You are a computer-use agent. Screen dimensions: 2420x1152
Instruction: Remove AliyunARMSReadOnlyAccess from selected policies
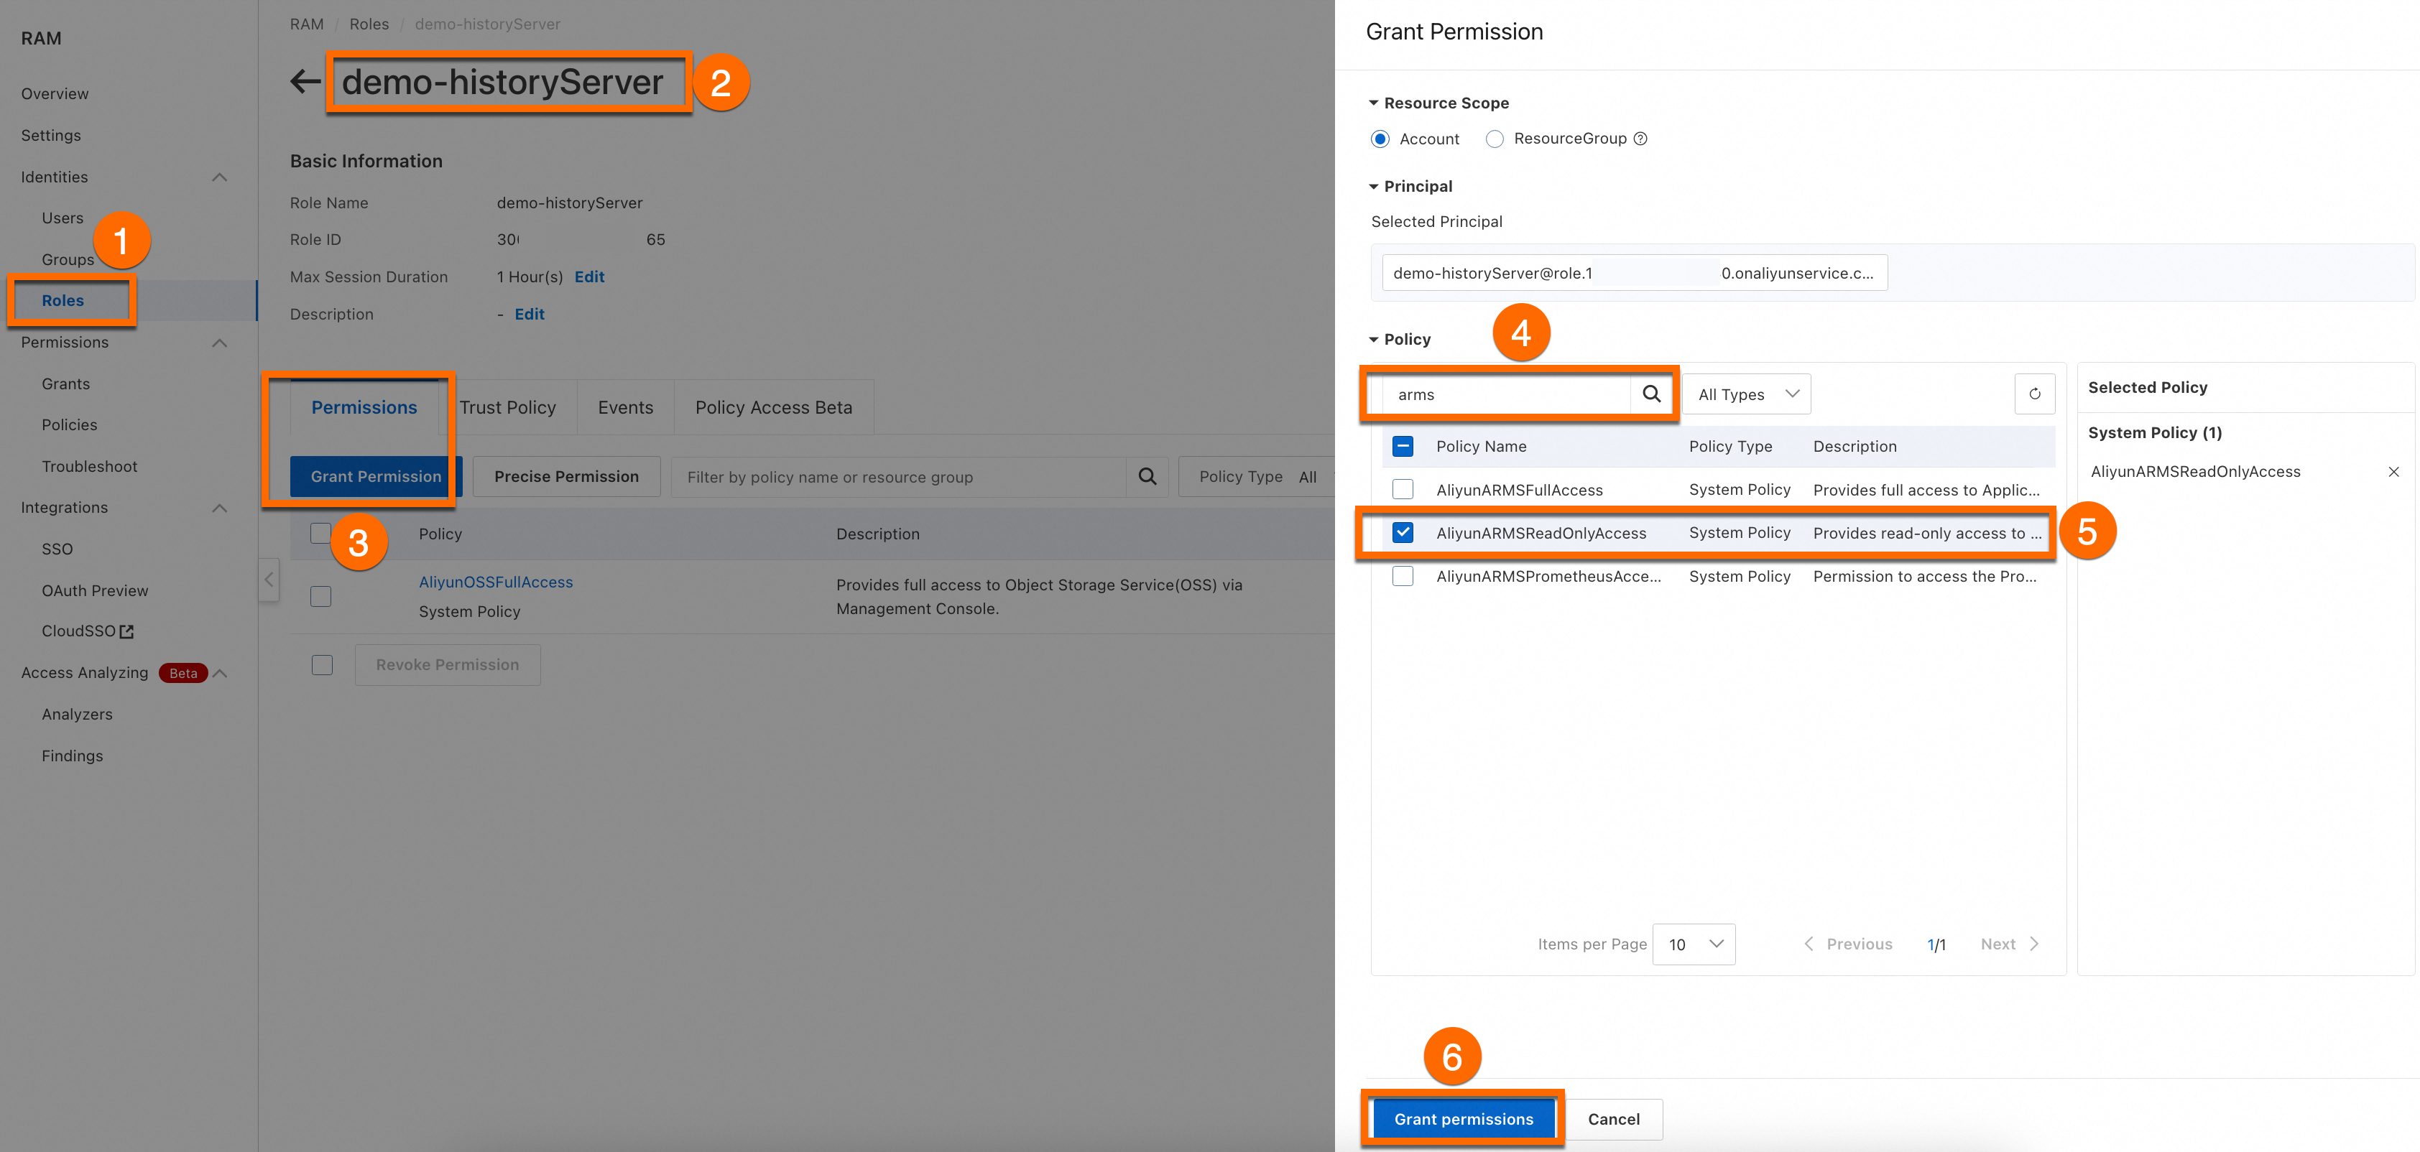2393,473
